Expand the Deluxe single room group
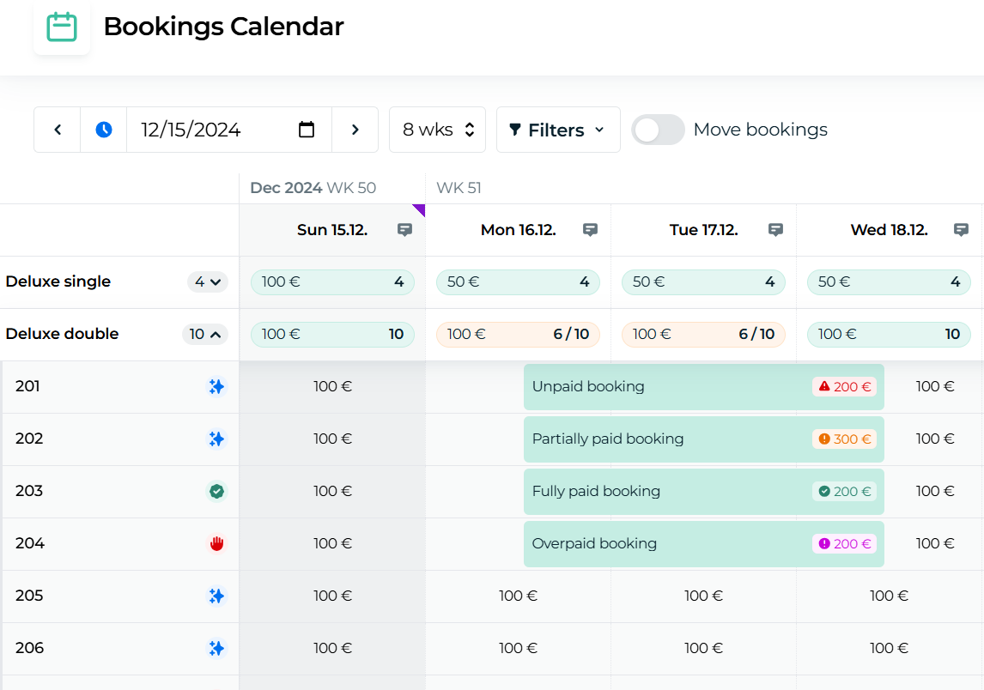The height and width of the screenshot is (690, 984). coord(207,281)
